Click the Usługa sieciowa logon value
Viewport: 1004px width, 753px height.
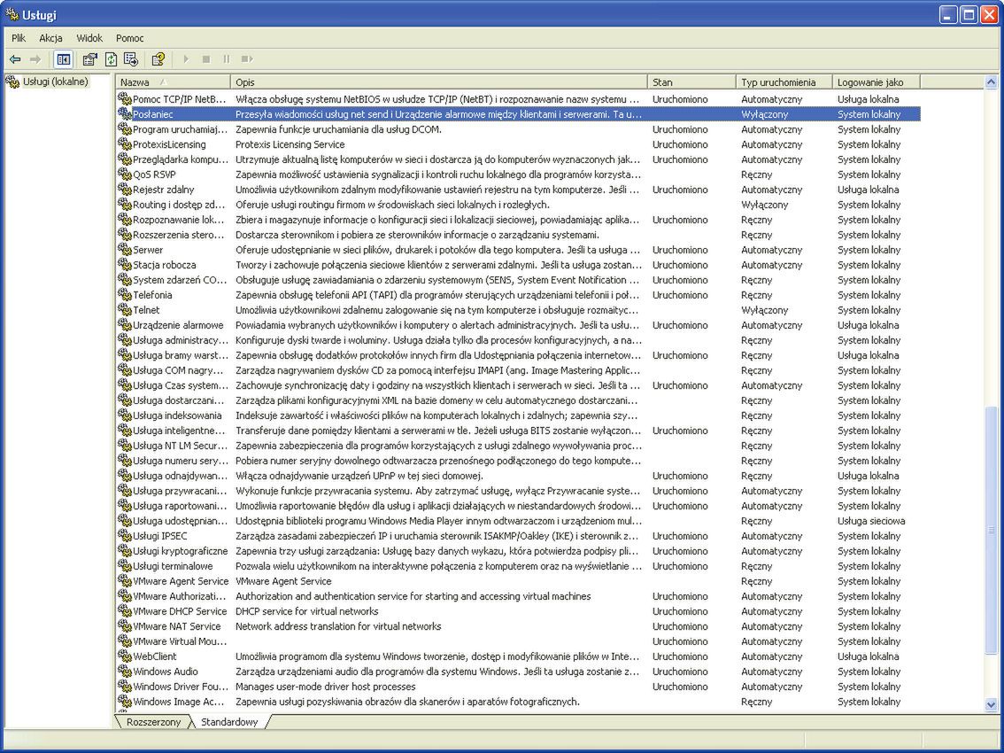(x=871, y=521)
